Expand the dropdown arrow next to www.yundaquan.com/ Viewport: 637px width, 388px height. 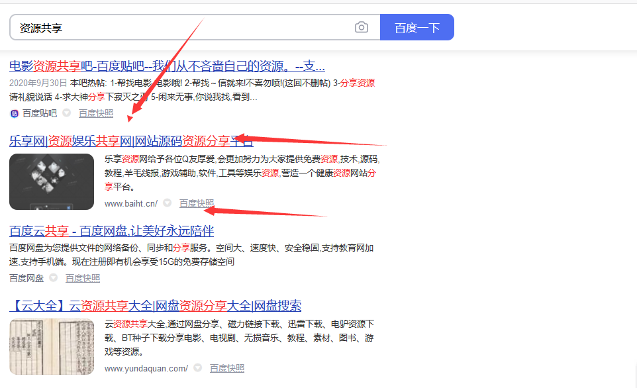coord(197,367)
